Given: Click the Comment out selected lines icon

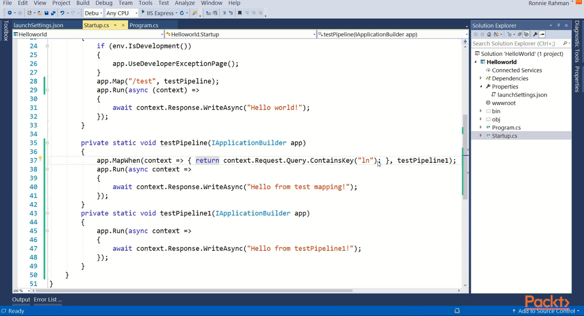Looking at the screenshot, I should pos(224,13).
